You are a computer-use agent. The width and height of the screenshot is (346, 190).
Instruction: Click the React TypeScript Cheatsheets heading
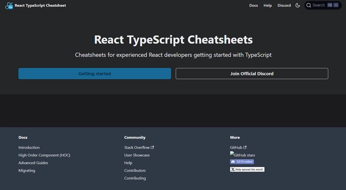[173, 40]
